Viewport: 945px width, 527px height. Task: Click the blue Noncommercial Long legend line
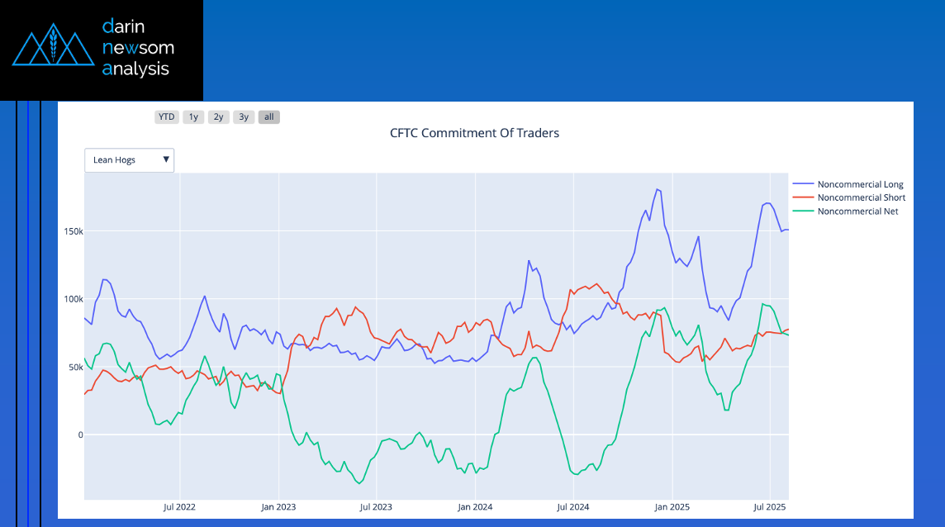tap(803, 184)
